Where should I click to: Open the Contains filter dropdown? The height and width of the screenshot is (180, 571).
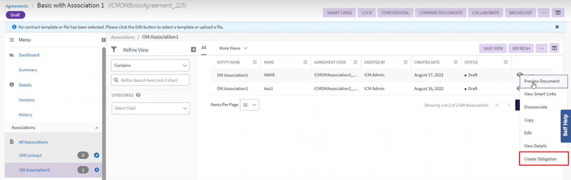click(x=150, y=66)
